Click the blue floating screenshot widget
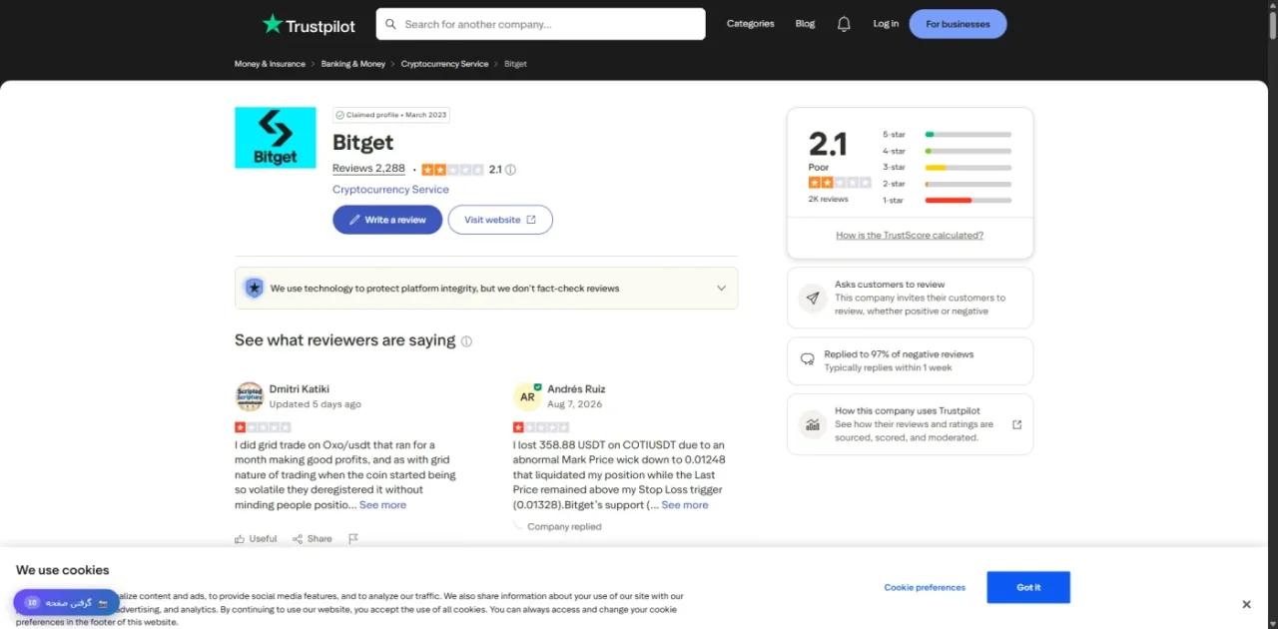 point(66,603)
